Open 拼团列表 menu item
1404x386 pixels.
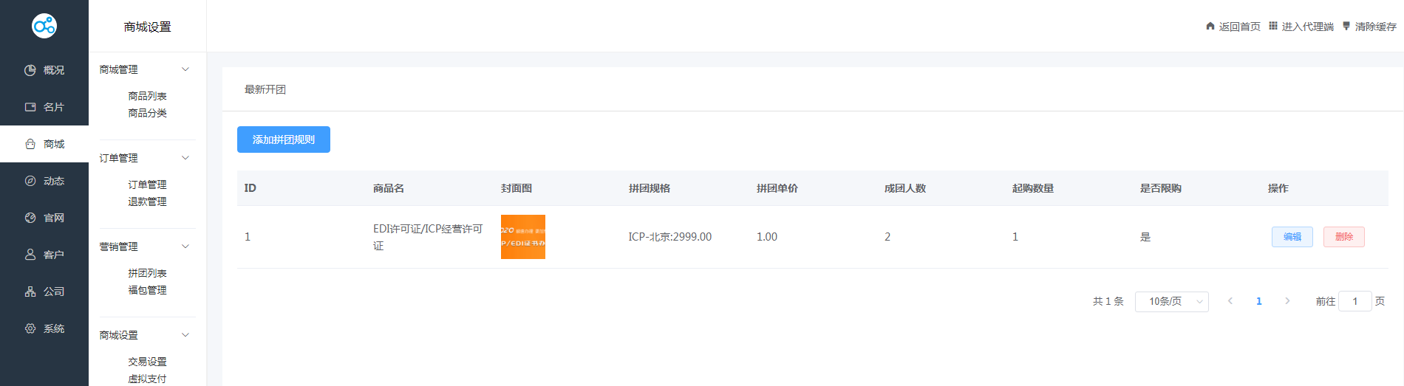point(147,273)
